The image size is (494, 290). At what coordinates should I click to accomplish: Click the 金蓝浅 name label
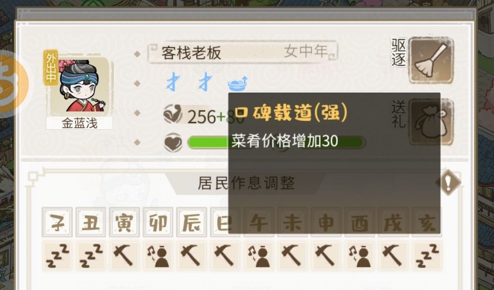click(x=79, y=123)
